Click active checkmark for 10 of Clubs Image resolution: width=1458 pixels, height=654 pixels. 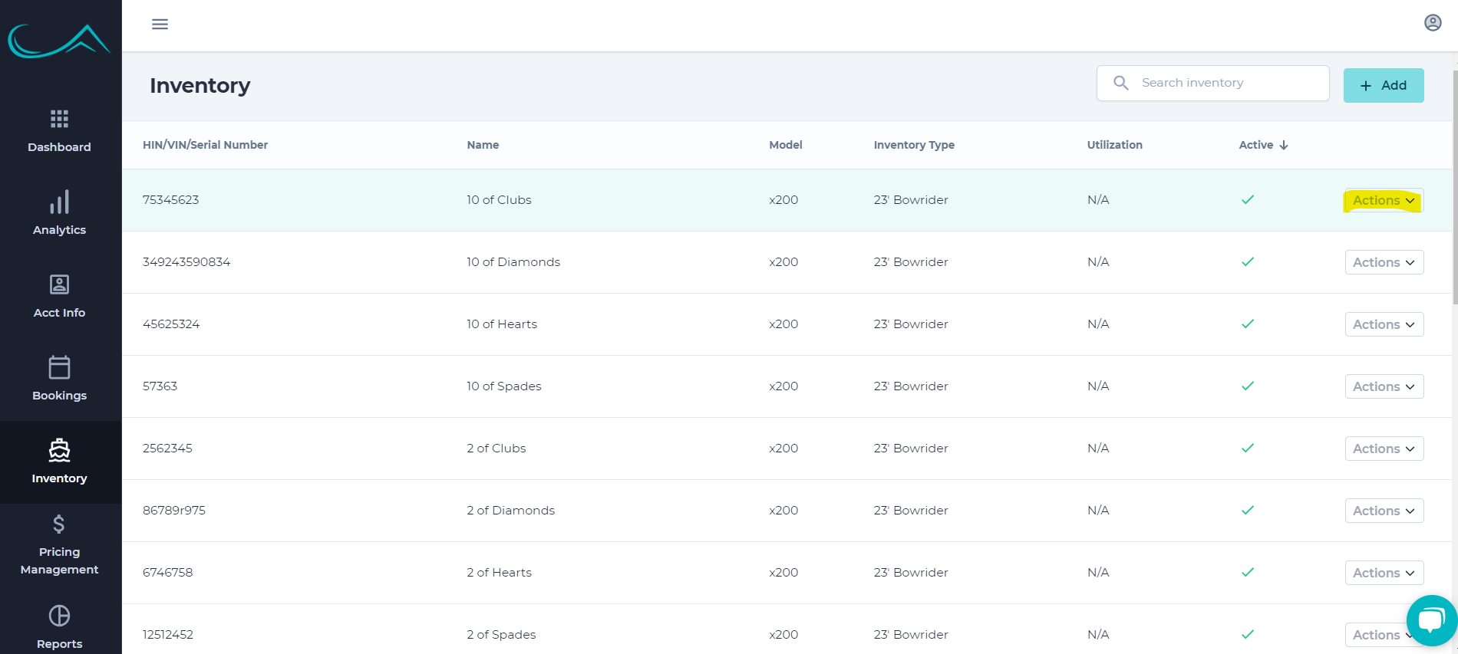[1247, 200]
